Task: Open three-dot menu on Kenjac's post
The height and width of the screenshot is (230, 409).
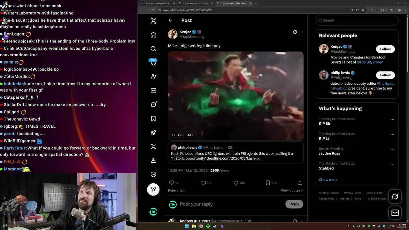Action: pyautogui.click(x=301, y=32)
